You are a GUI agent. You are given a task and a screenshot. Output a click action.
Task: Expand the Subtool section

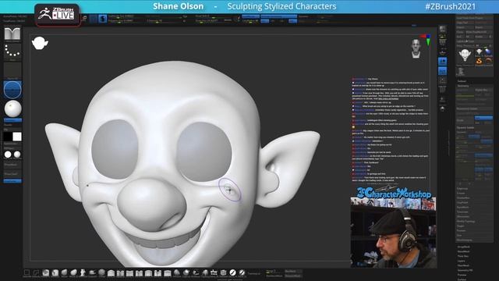point(462,81)
